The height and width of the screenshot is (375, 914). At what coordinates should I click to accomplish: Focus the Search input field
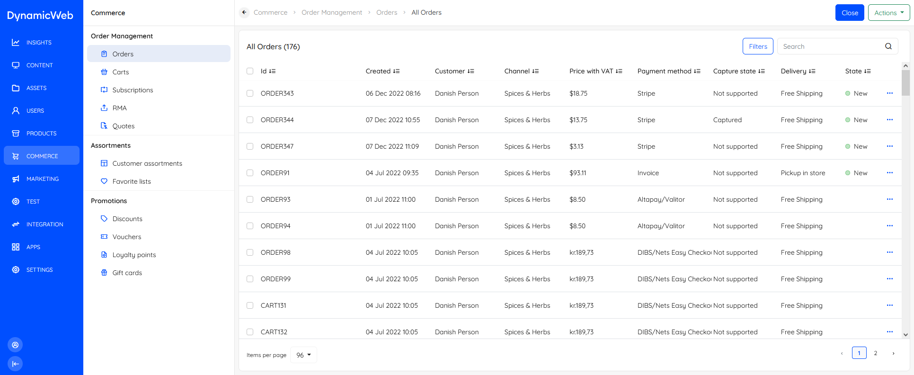[x=831, y=46]
